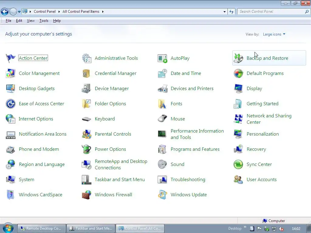Open the Sync Center green icon
Viewport: 311px width, 233px height.
coord(238,164)
